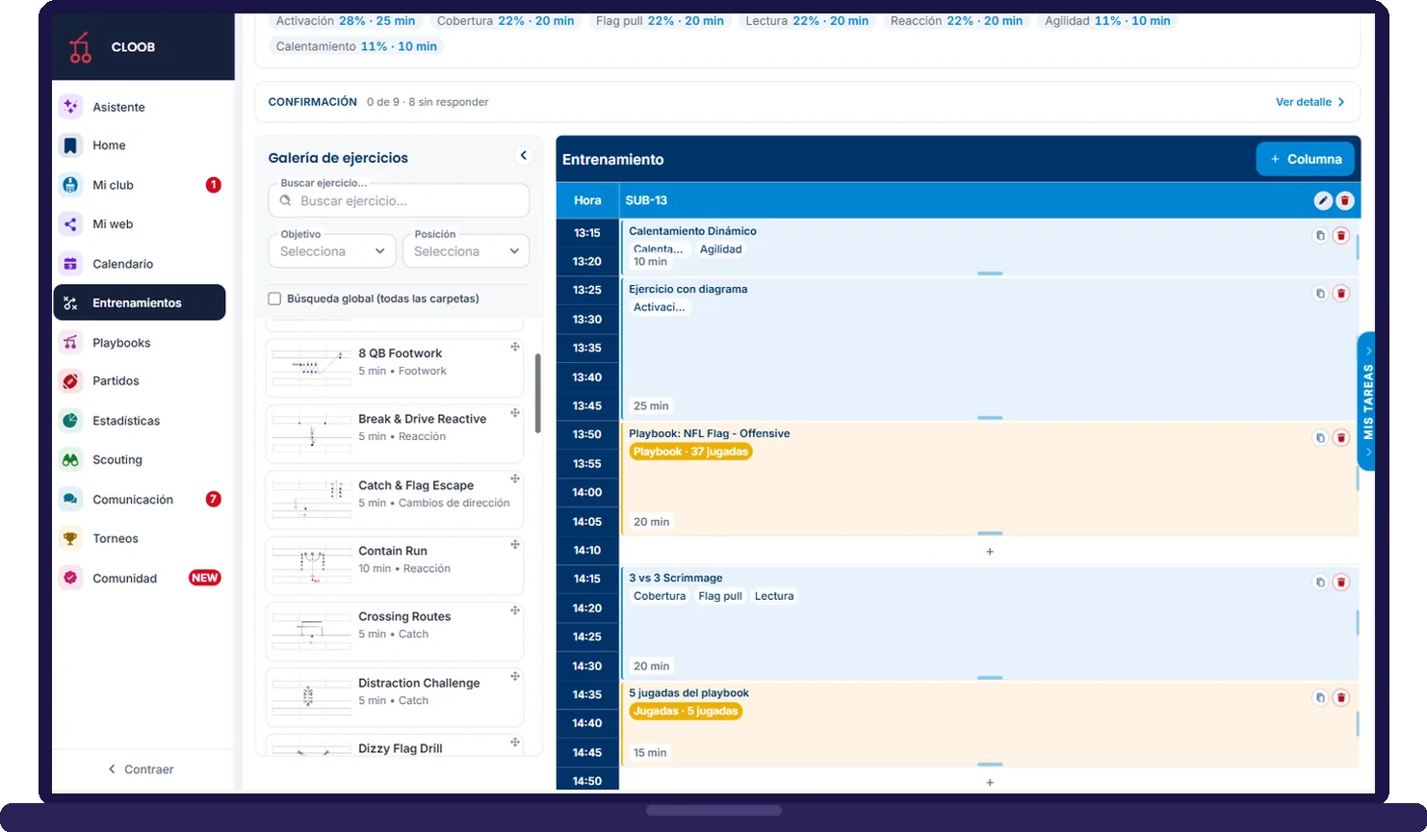Click the Torneos trophy icon
Viewport: 1427px width, 832px height.
70,539
